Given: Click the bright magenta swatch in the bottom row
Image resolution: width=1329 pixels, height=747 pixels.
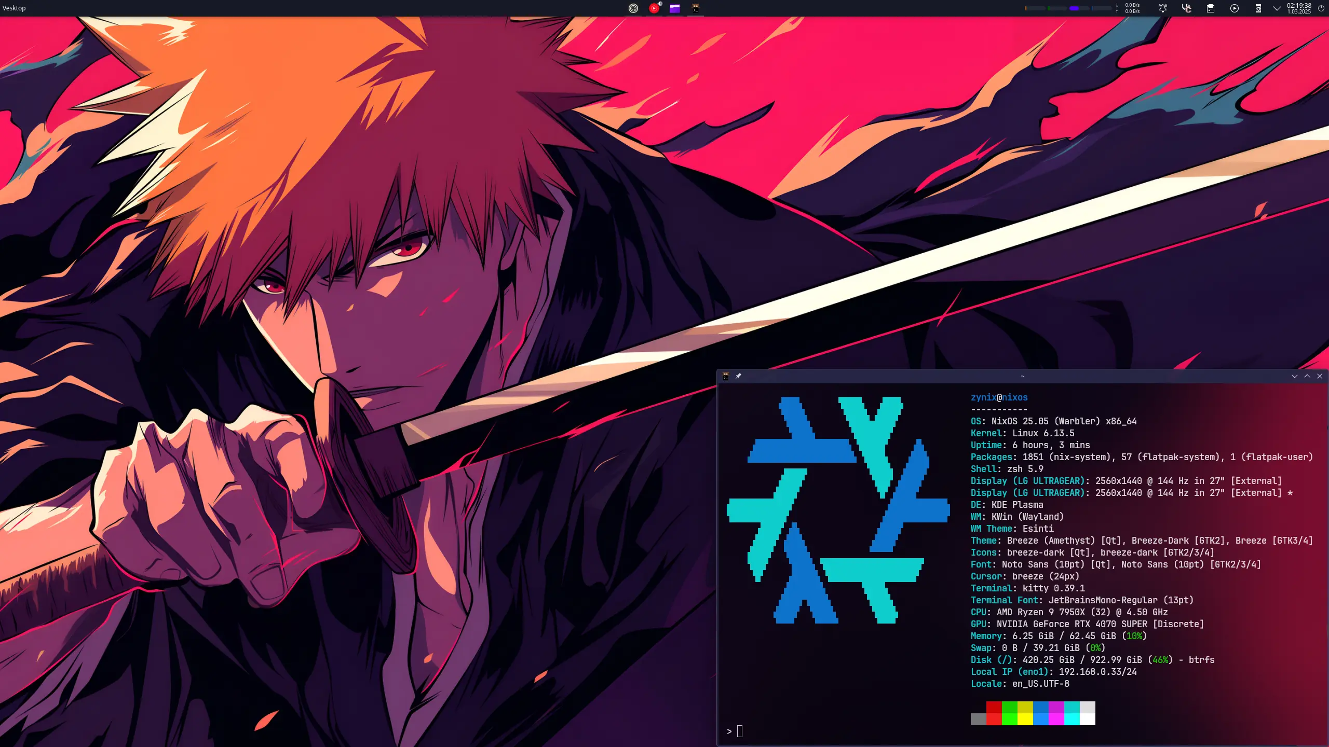Looking at the screenshot, I should [x=1056, y=720].
